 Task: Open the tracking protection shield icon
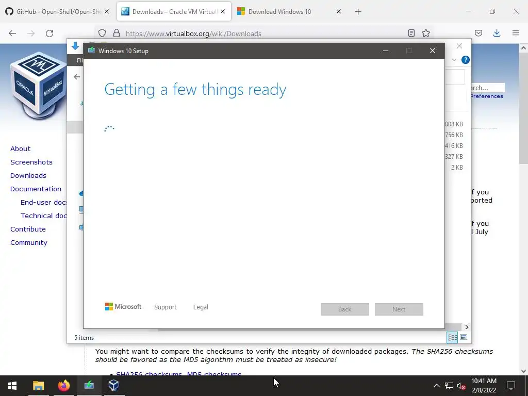coord(102,33)
